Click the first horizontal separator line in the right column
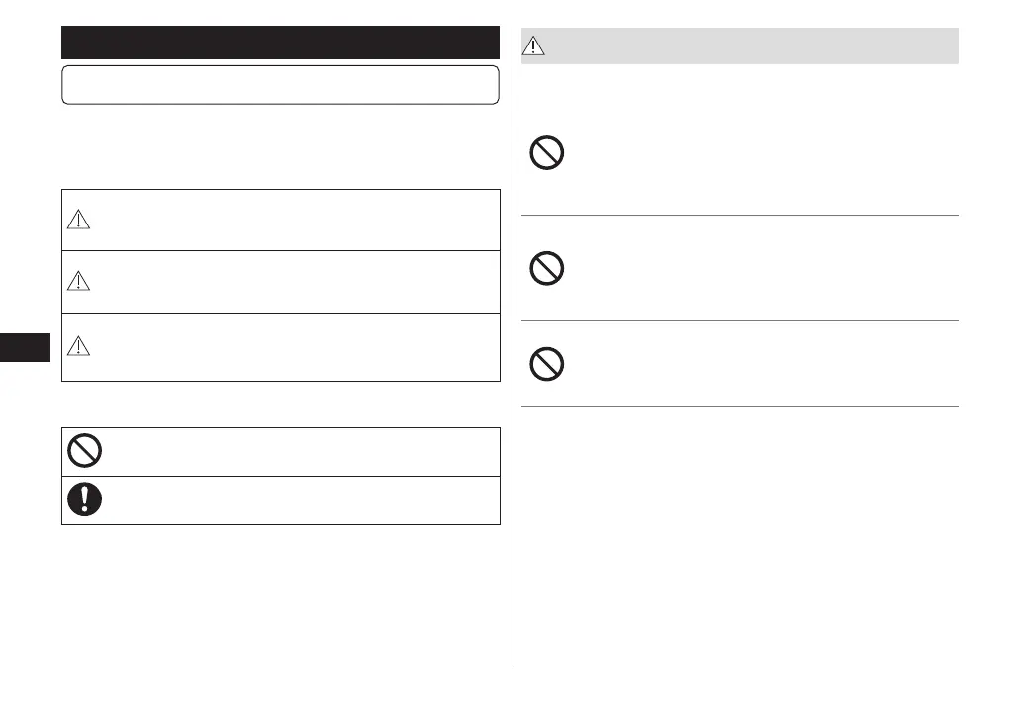Image resolution: width=1021 pixels, height=718 pixels. tap(740, 215)
